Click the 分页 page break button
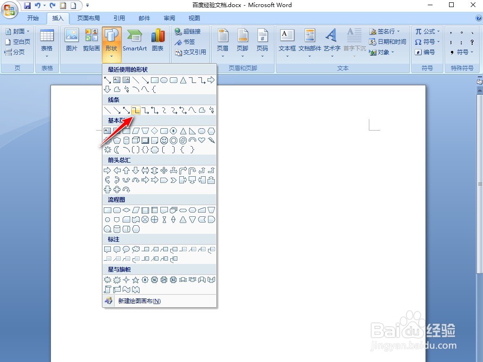The width and height of the screenshot is (483, 362). pos(15,52)
